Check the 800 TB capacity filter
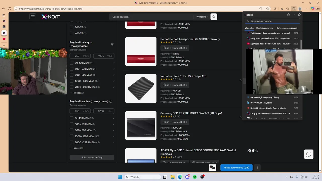 72,27
